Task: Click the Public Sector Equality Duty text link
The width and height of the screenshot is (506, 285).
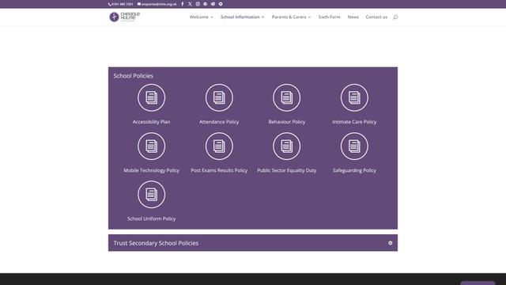Action: coord(286,170)
